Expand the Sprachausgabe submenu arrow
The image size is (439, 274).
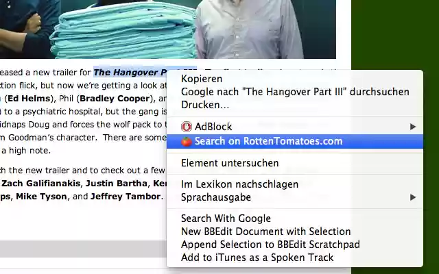click(x=413, y=197)
